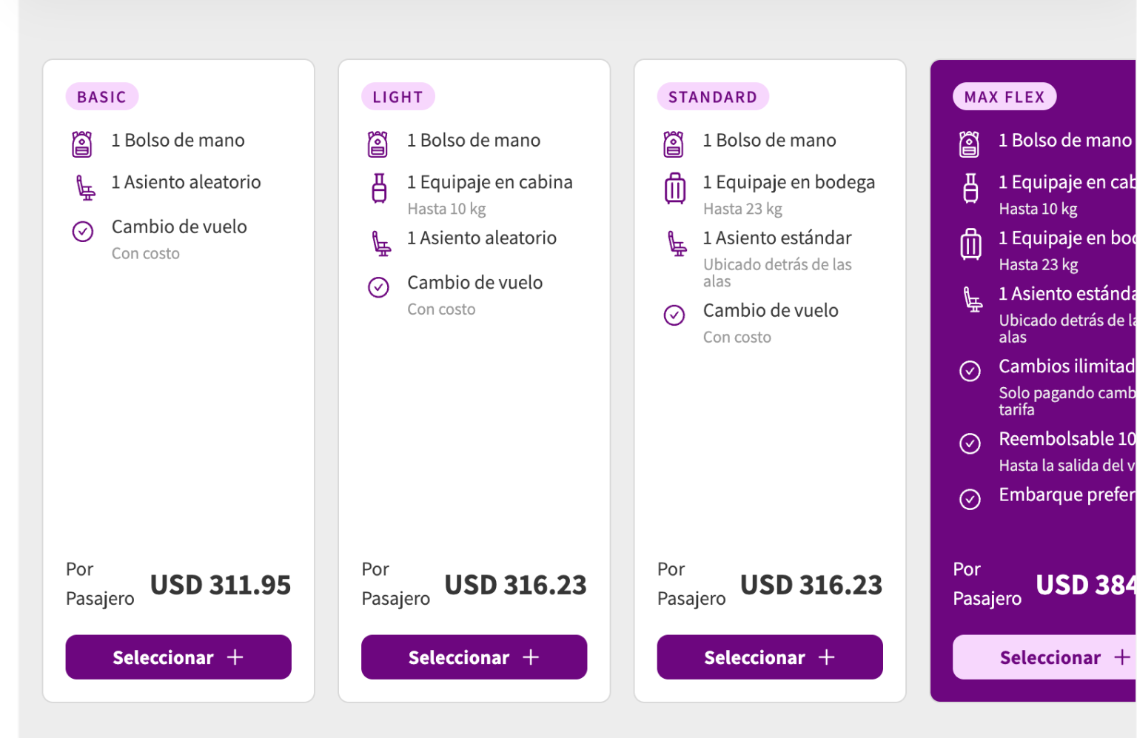This screenshot has height=738, width=1137.
Task: Select the LIGHT fare option
Action: coord(474,657)
